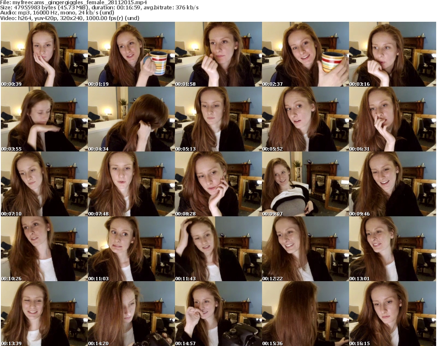
Task: Select the thumbnail stamped 00:00:39
Action: (x=44, y=54)
